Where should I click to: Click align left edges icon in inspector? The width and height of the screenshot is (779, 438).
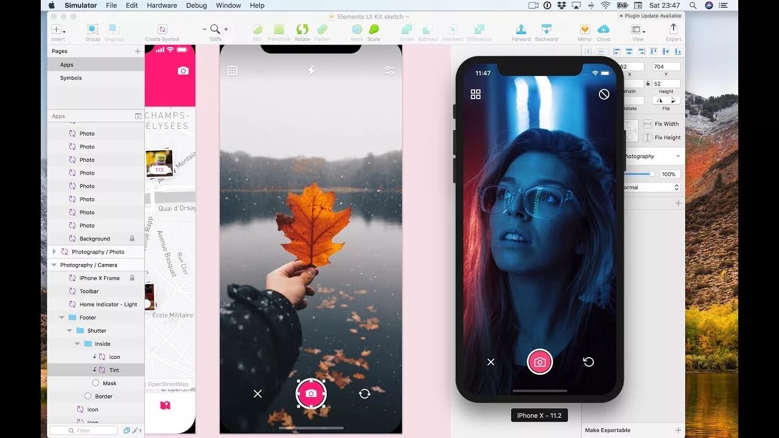(617, 52)
